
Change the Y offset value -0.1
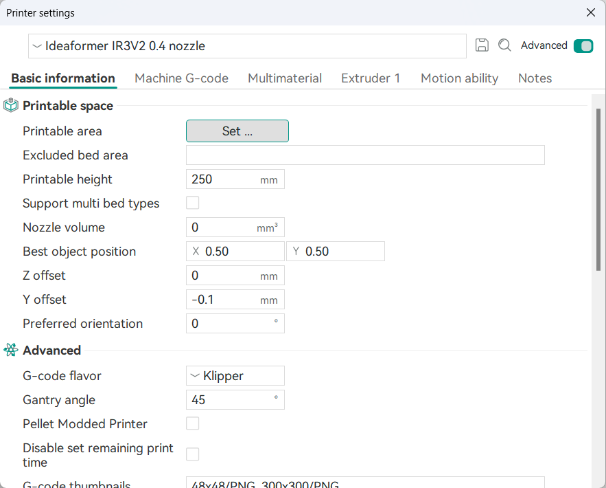tap(235, 299)
